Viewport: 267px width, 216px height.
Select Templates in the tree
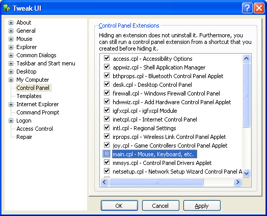pyautogui.click(x=29, y=96)
